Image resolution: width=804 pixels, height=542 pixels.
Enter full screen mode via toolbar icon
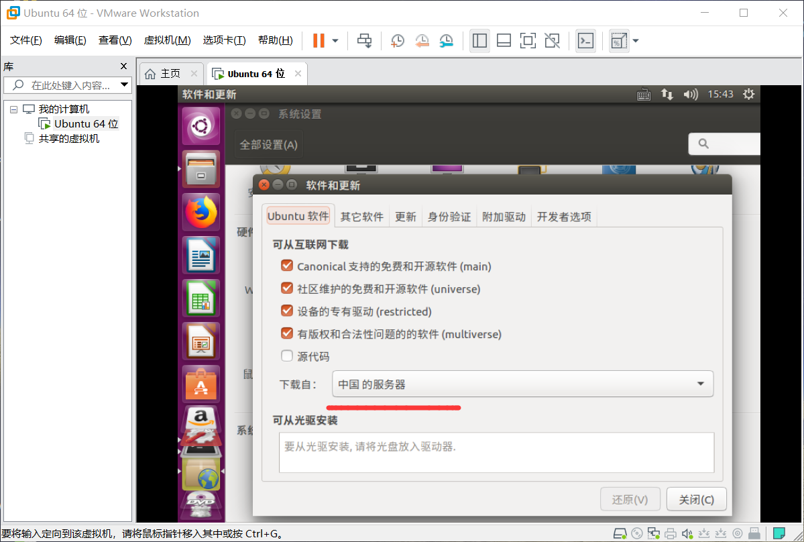point(528,40)
